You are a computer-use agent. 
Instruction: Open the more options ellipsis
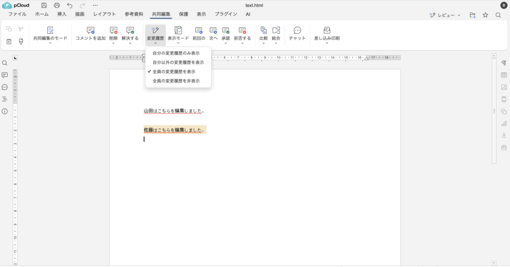click(x=95, y=5)
